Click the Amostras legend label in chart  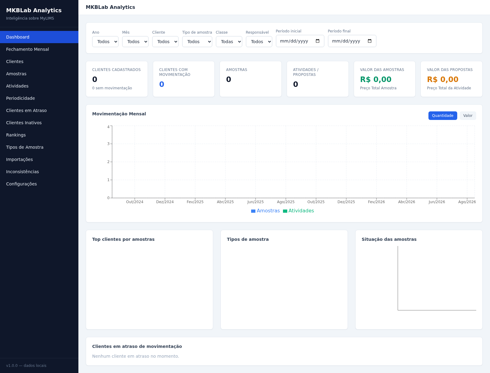tap(268, 211)
